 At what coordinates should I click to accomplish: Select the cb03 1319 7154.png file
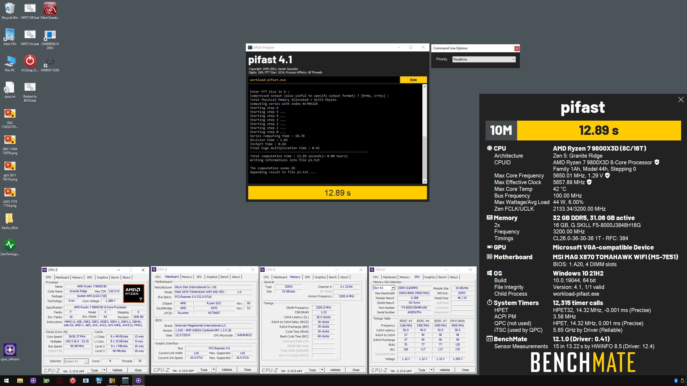[10, 197]
